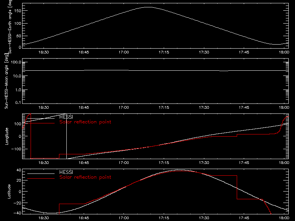Click the 16:30 tick label under the top plot
The height and width of the screenshot is (221, 295).
44,52
